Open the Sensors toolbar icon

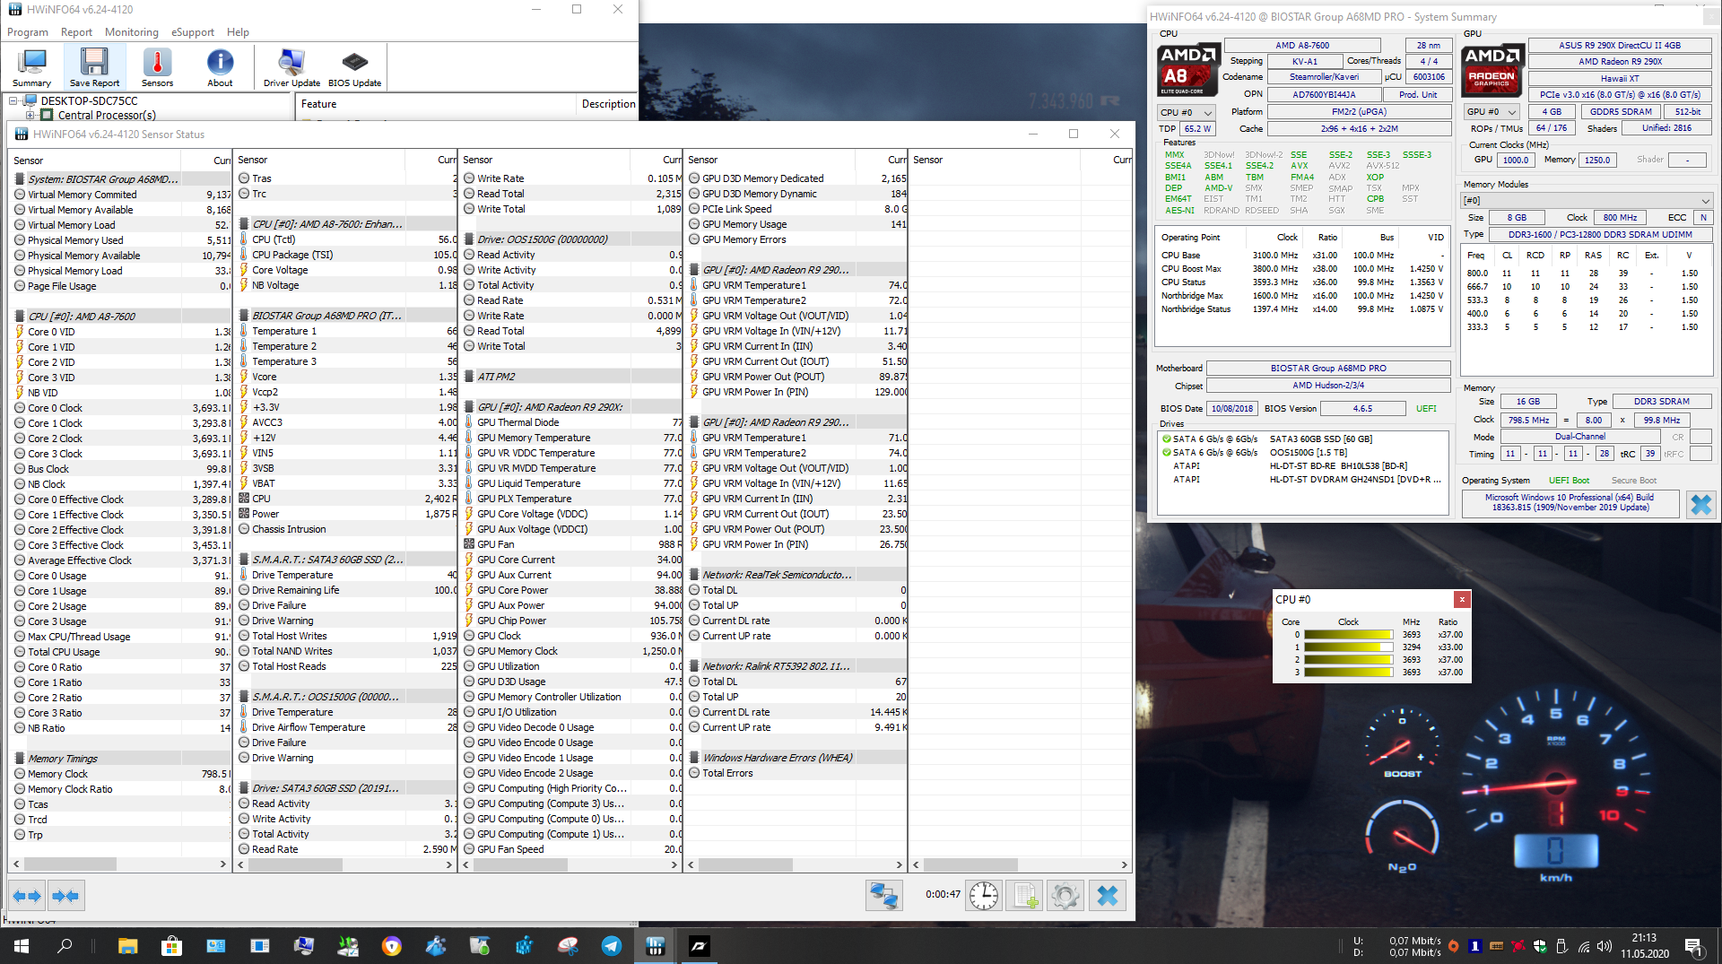(157, 67)
